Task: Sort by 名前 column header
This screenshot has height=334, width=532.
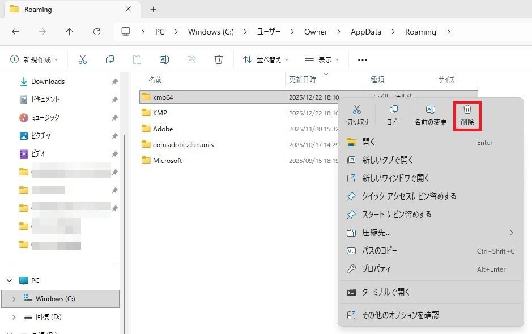Action: (x=155, y=80)
